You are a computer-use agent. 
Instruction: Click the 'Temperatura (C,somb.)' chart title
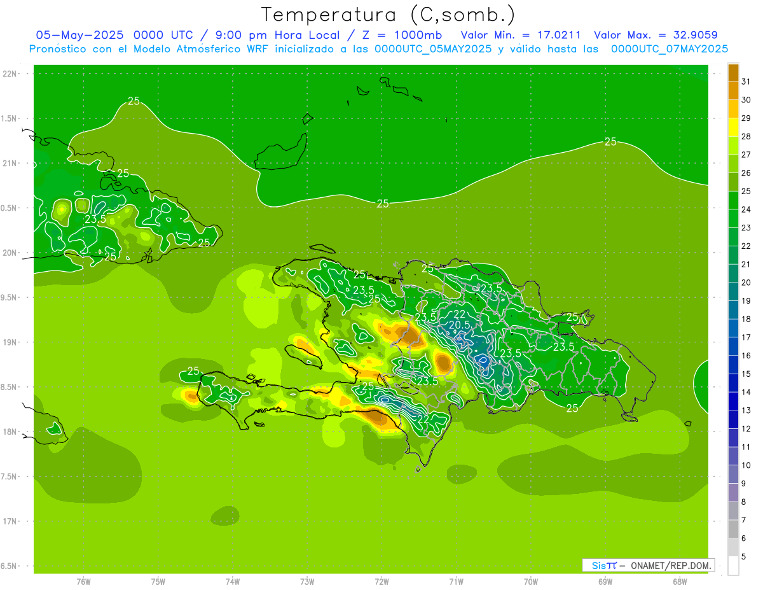[388, 14]
